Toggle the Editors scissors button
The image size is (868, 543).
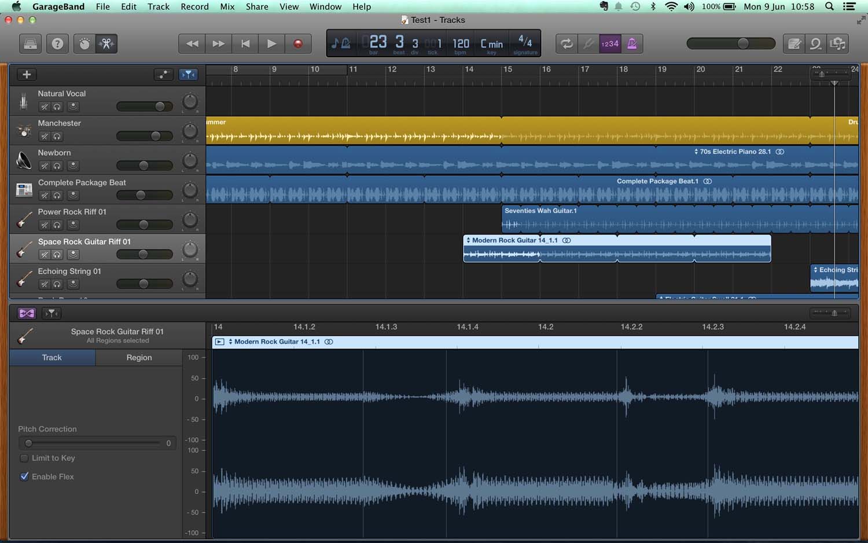tap(106, 44)
